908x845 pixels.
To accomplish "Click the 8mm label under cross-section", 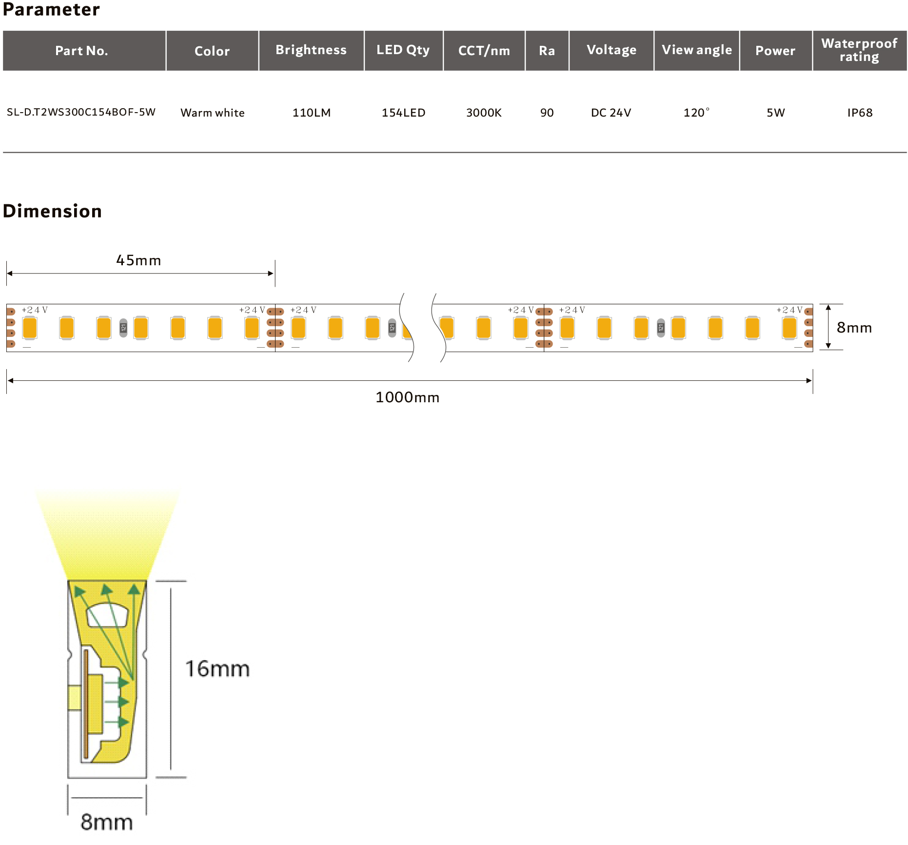I will pos(106,822).
